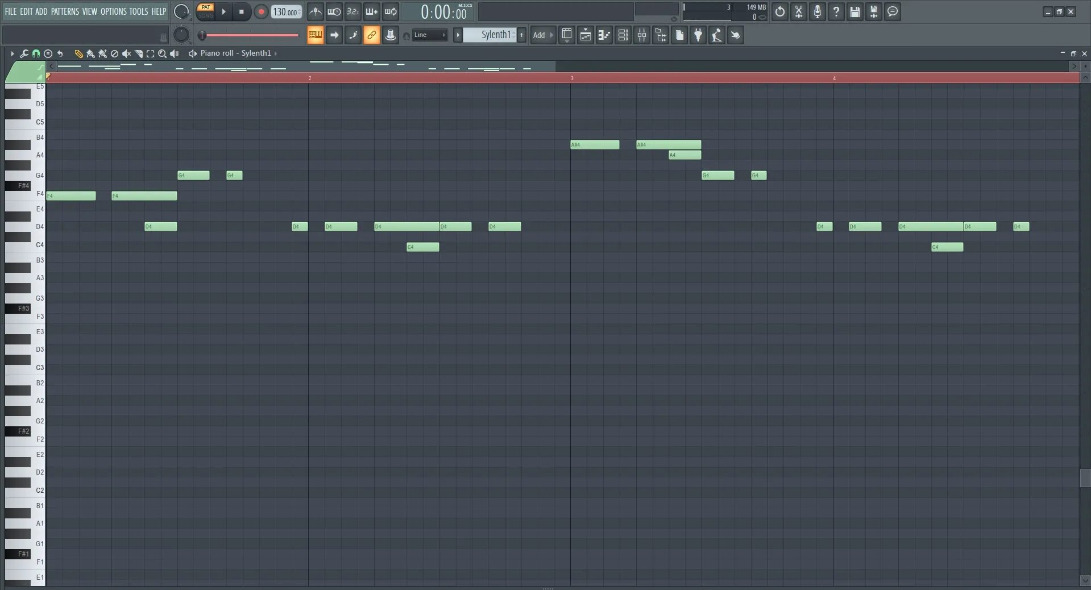
Task: Open the PATTERNS menu
Action: coord(65,11)
